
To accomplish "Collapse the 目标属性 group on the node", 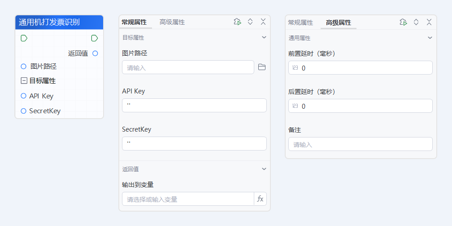I will pos(24,81).
